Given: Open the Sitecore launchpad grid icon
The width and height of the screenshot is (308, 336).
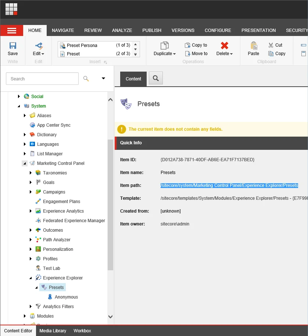Looking at the screenshot, I should (x=11, y=9).
